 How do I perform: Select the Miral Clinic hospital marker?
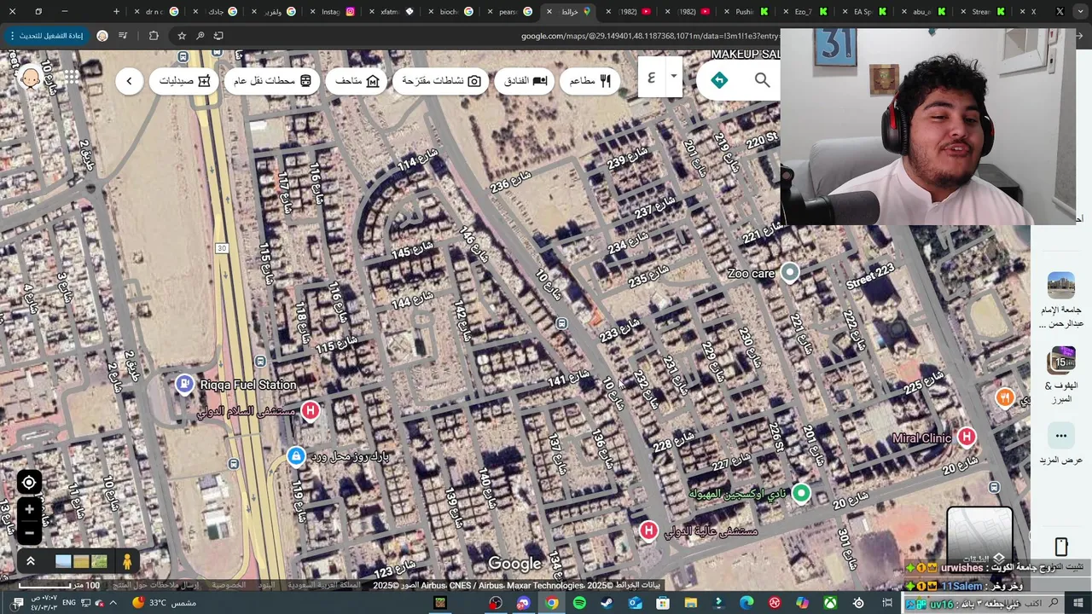pyautogui.click(x=966, y=437)
